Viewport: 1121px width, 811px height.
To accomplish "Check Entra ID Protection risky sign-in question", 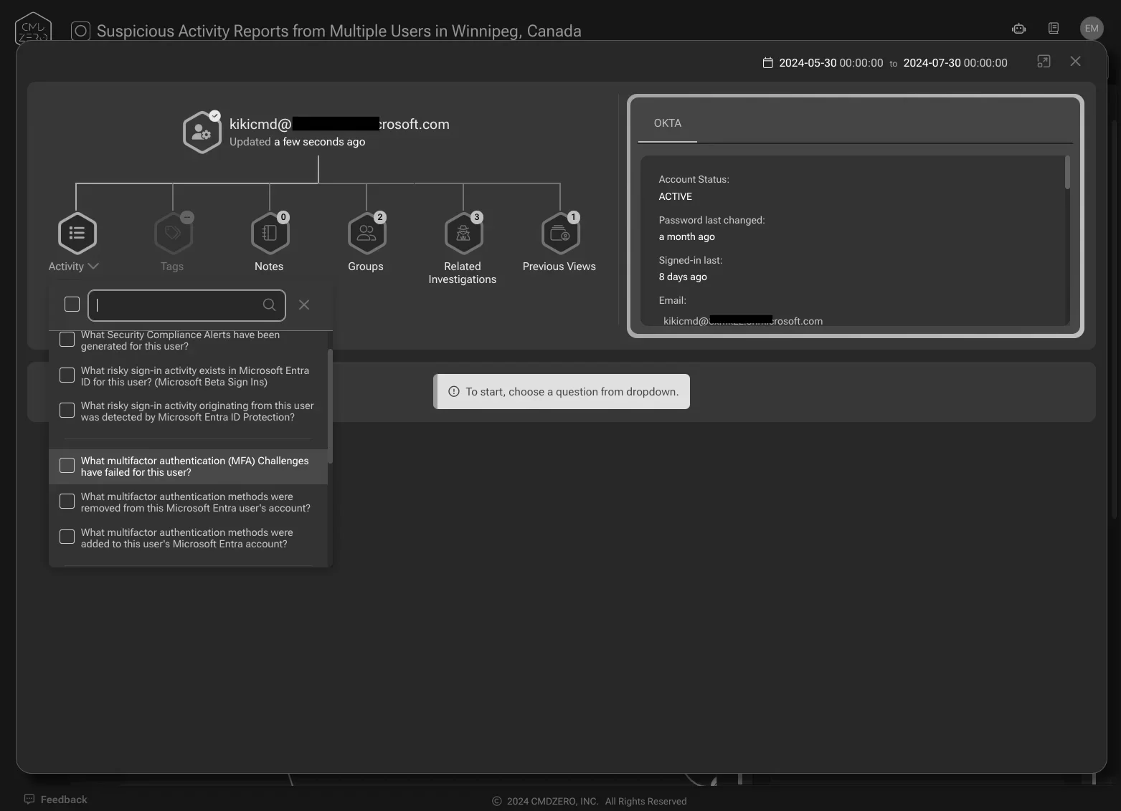I will [x=67, y=411].
